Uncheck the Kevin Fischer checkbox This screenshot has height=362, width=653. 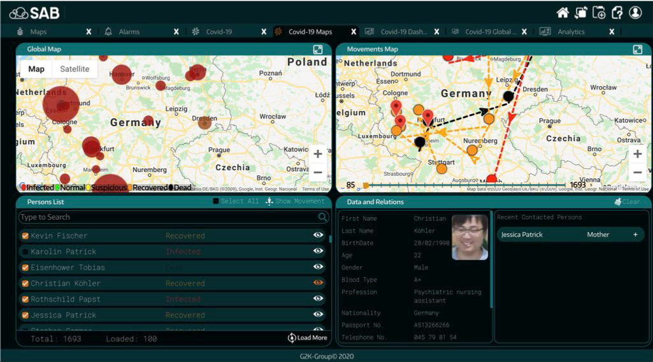tap(25, 236)
